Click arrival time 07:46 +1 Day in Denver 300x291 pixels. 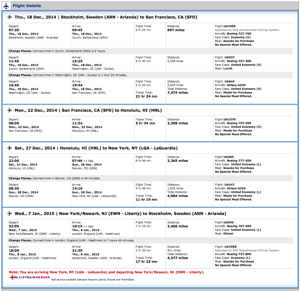tap(83, 161)
